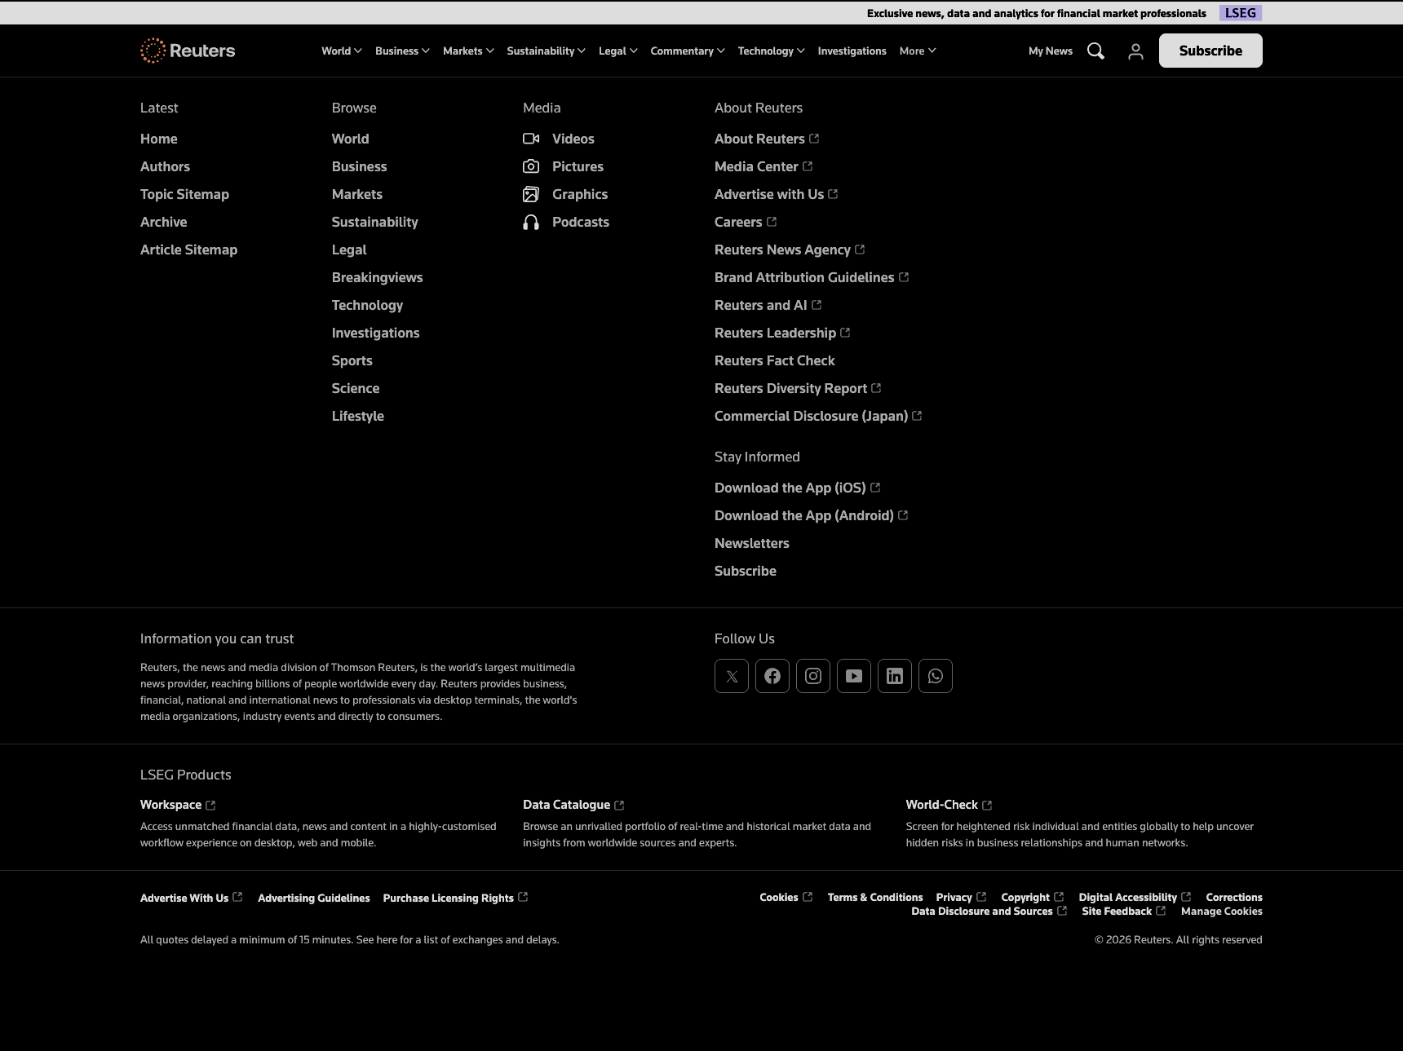The height and width of the screenshot is (1051, 1403).
Task: Click external-link icon next to Media Center
Action: (808, 166)
